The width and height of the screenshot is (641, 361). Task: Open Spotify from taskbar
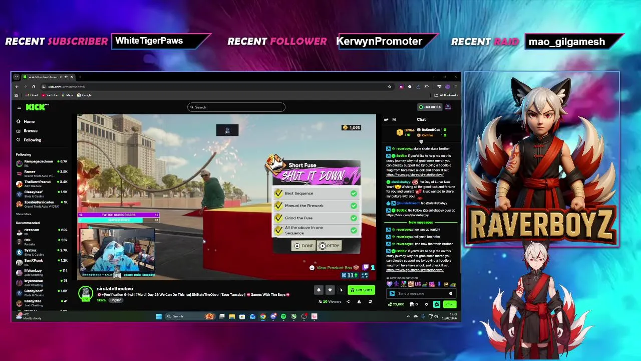pos(283,316)
